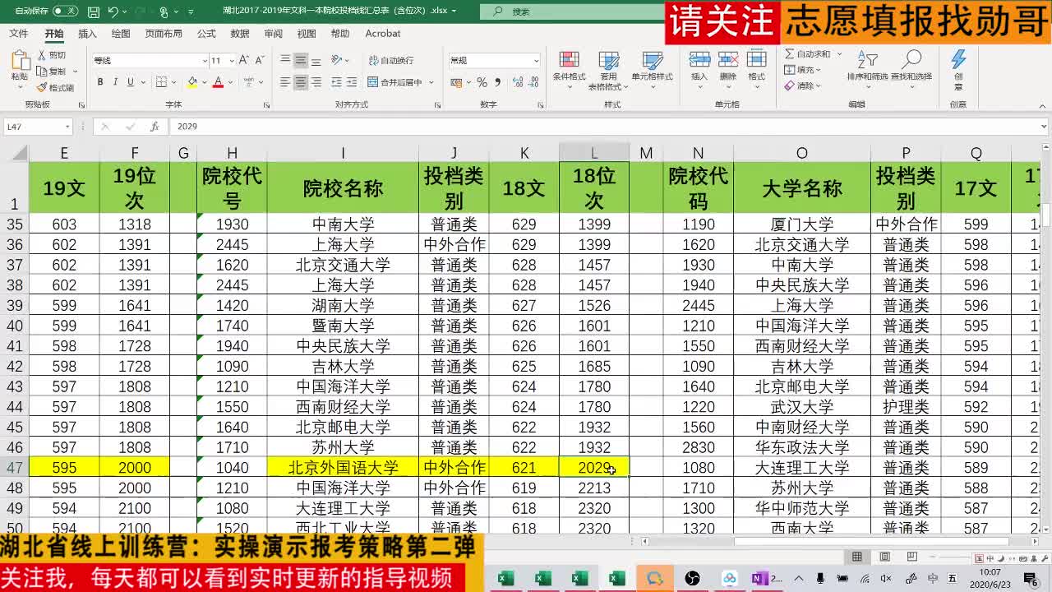Select the Format Painter (格式刷)
1052x592 pixels.
pyautogui.click(x=55, y=88)
